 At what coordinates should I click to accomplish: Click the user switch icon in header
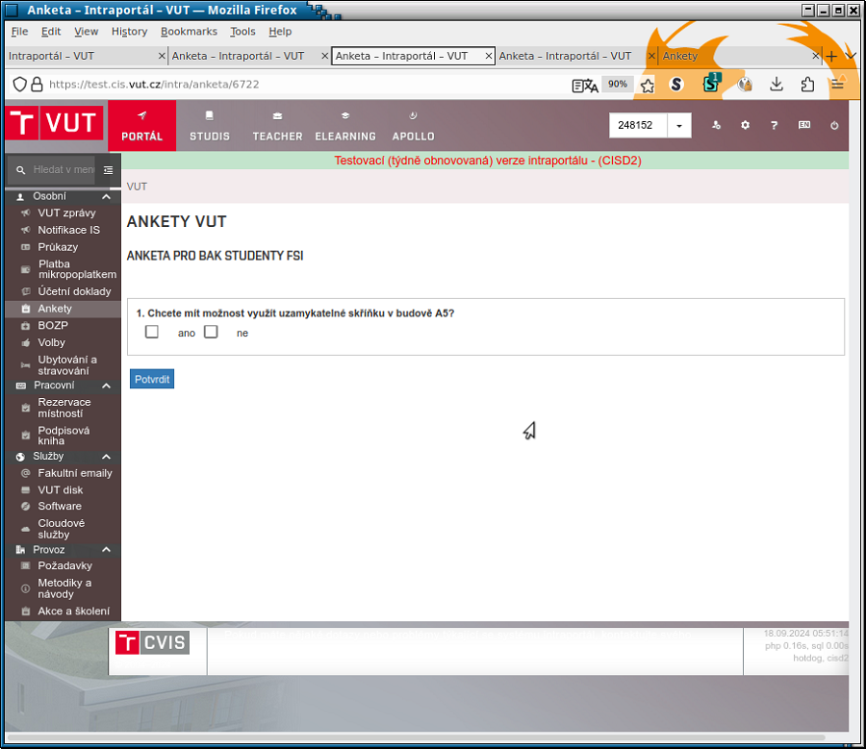(x=716, y=125)
